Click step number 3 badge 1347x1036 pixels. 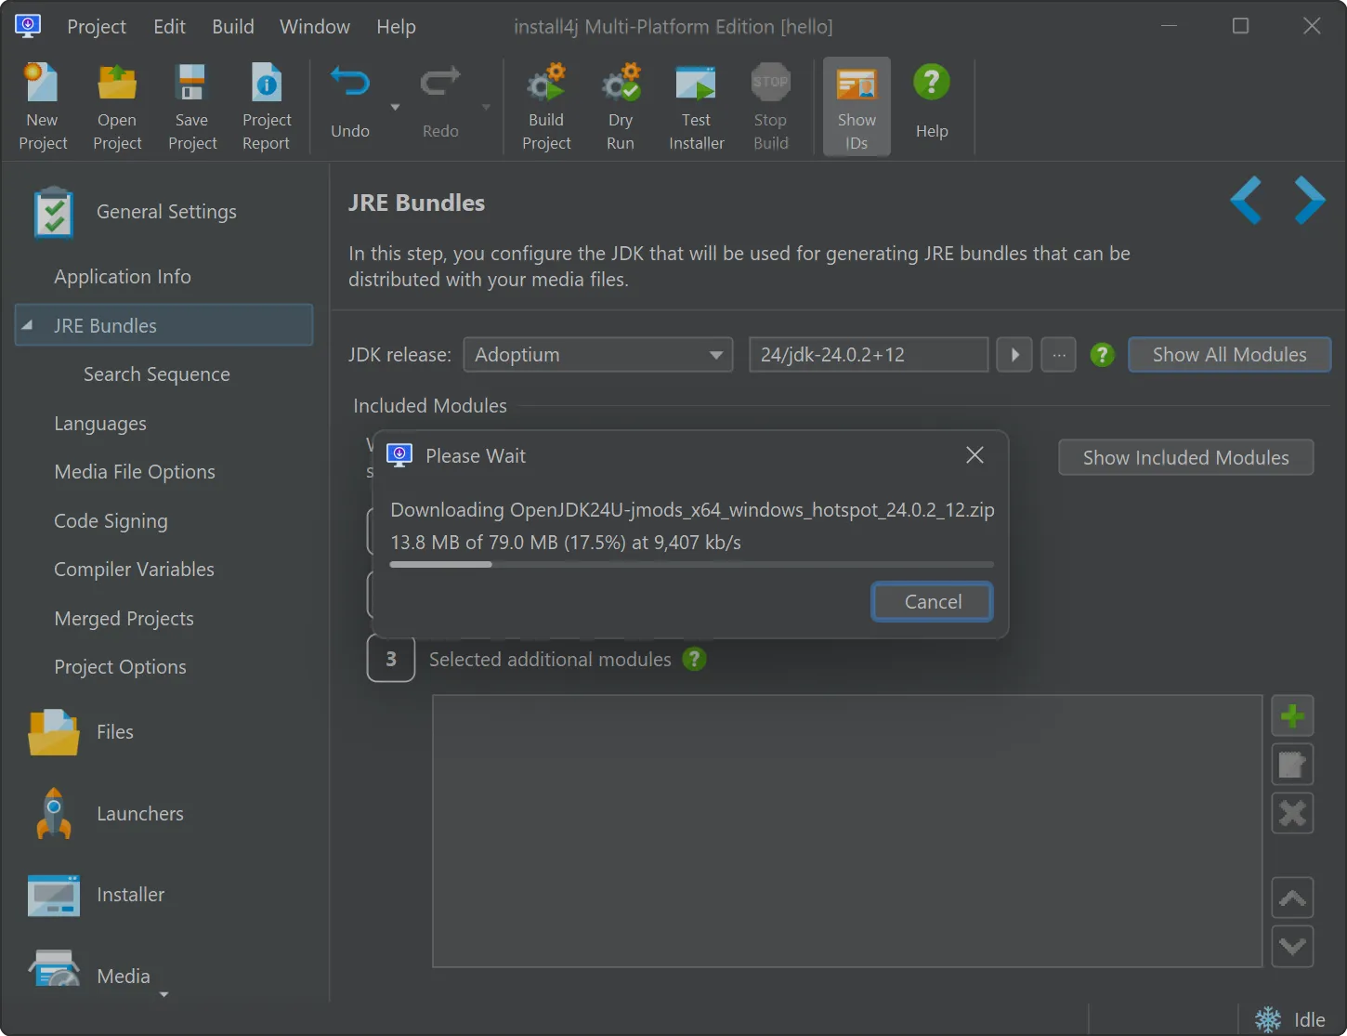click(x=391, y=659)
